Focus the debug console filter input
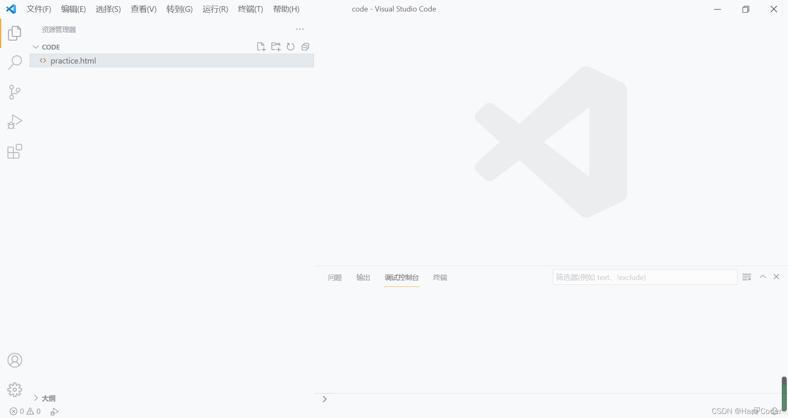Screen dimensions: 788x418 coord(645,277)
